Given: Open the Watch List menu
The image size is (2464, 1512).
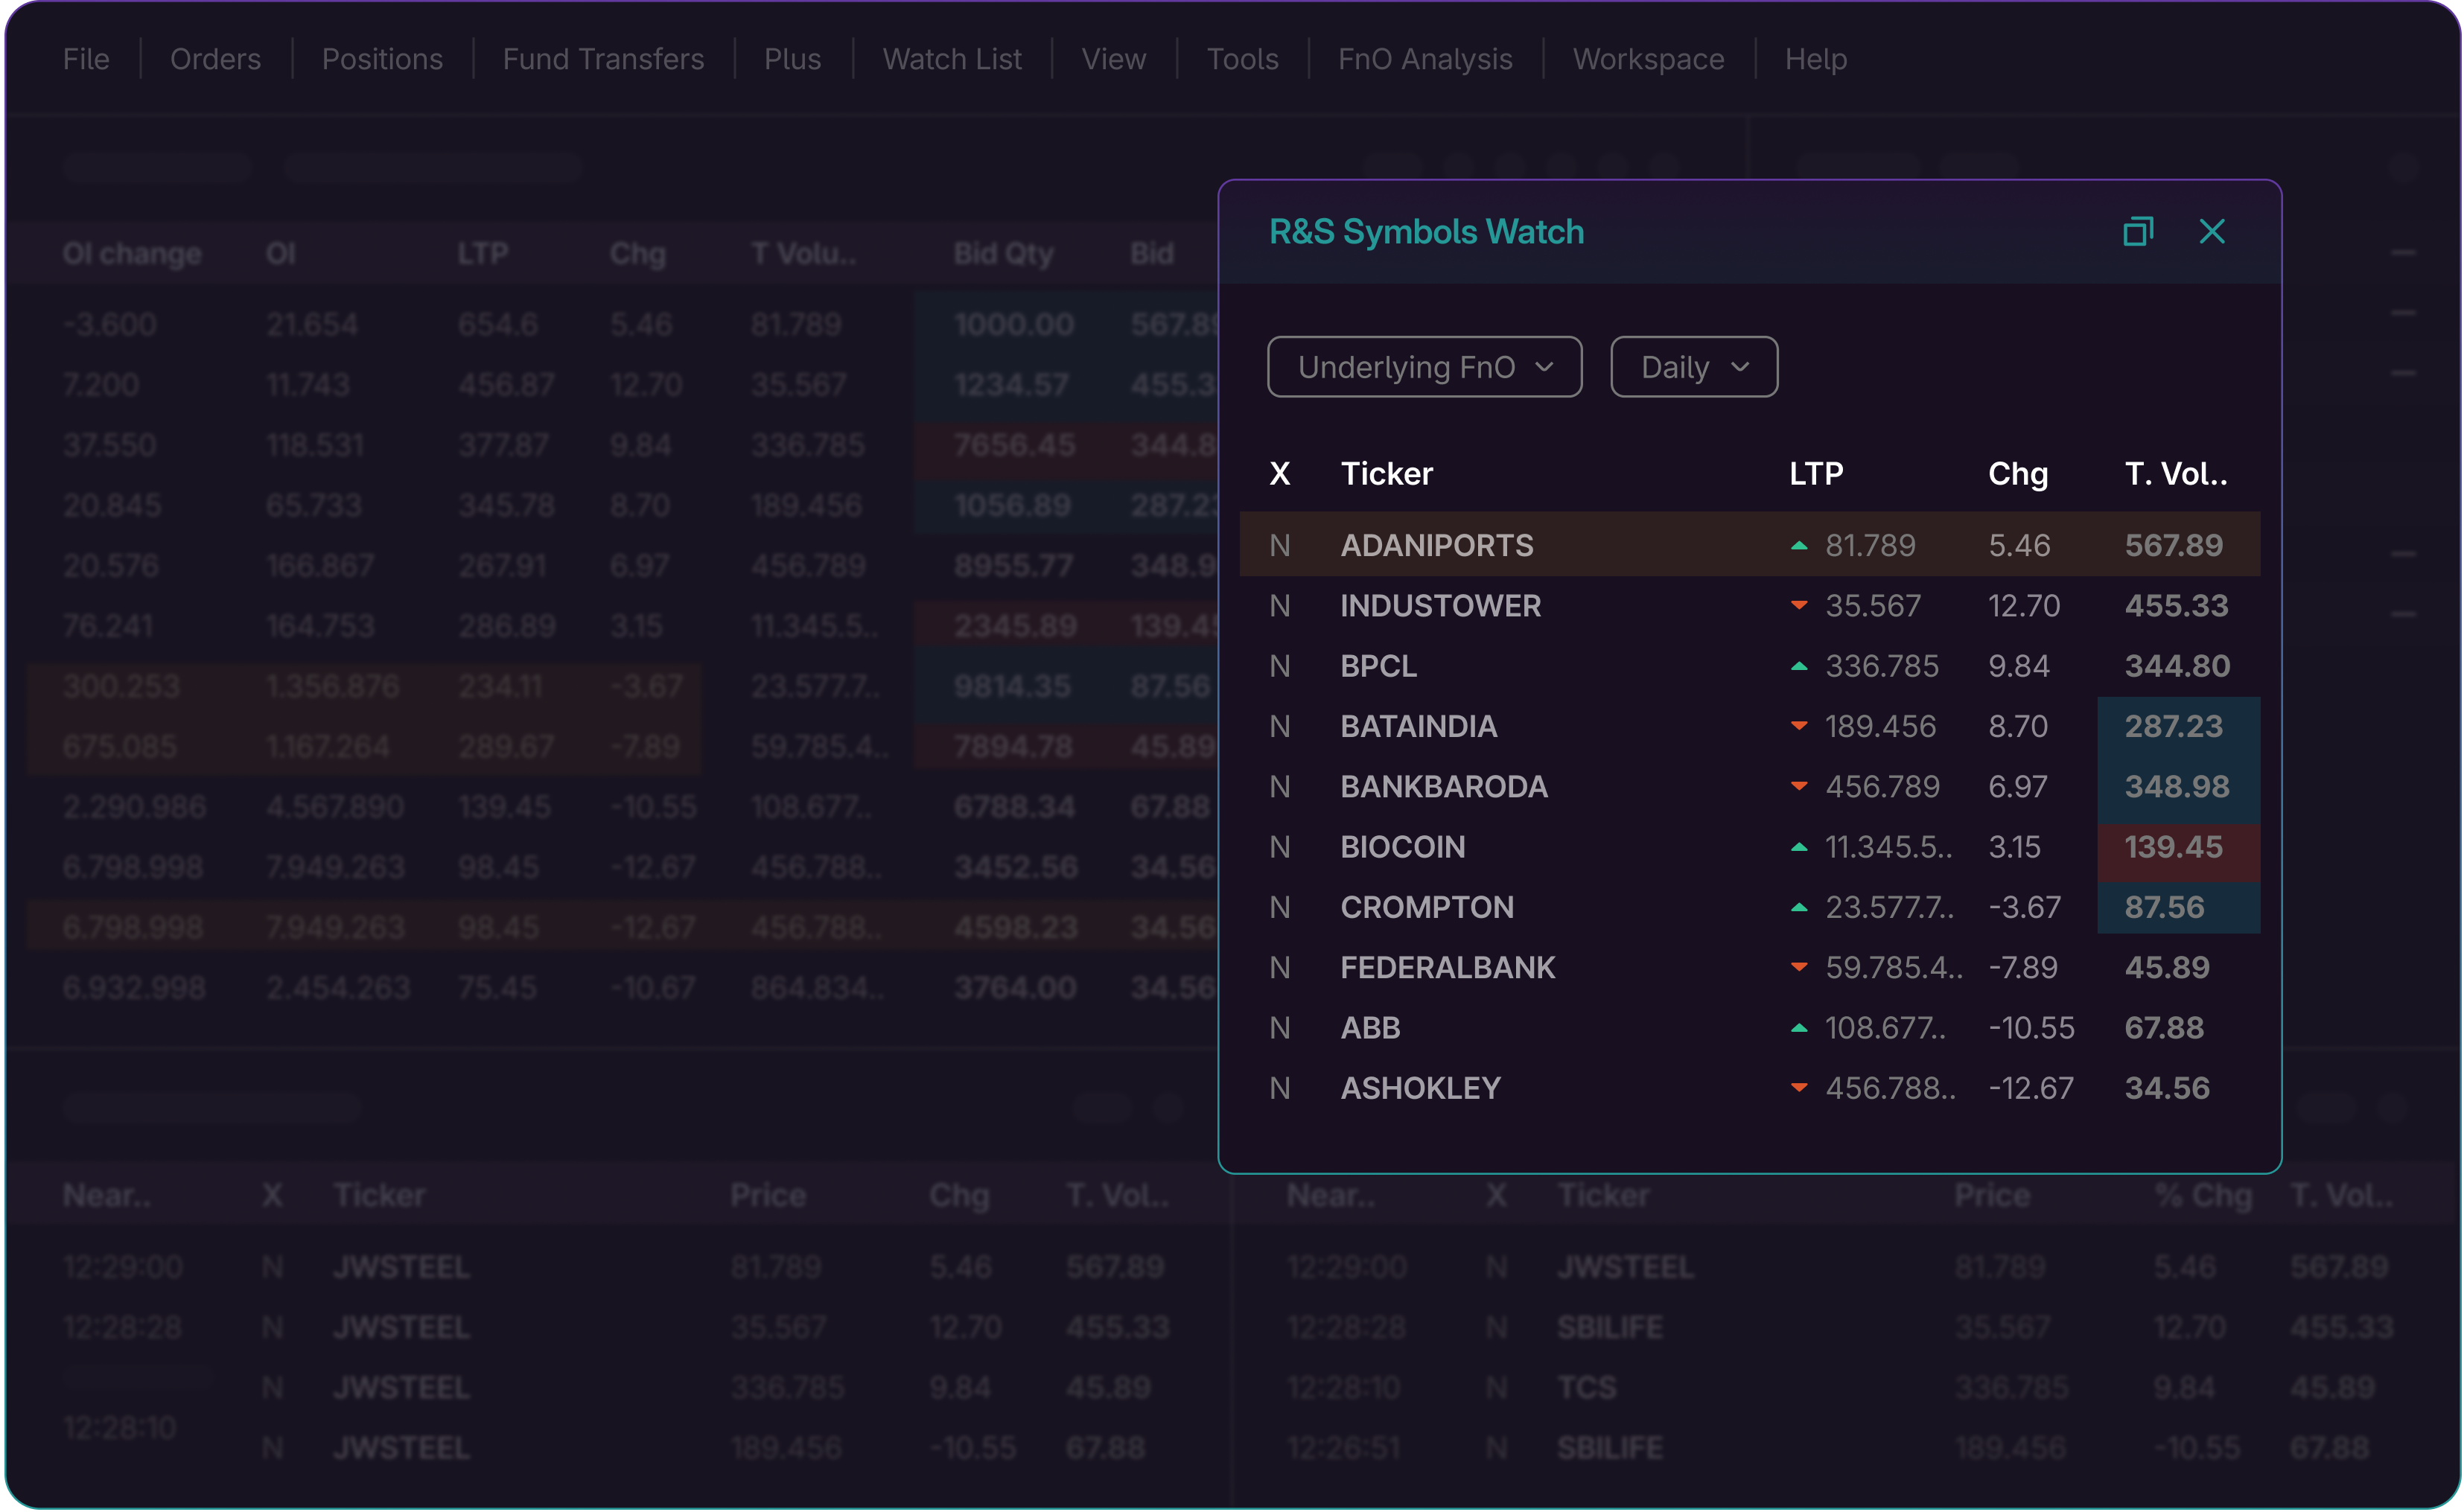Looking at the screenshot, I should pos(951,59).
